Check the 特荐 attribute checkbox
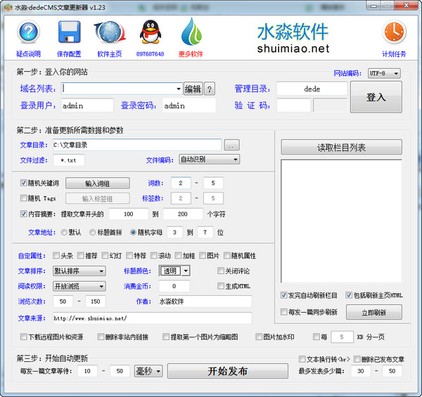The width and height of the screenshot is (422, 397). (129, 255)
